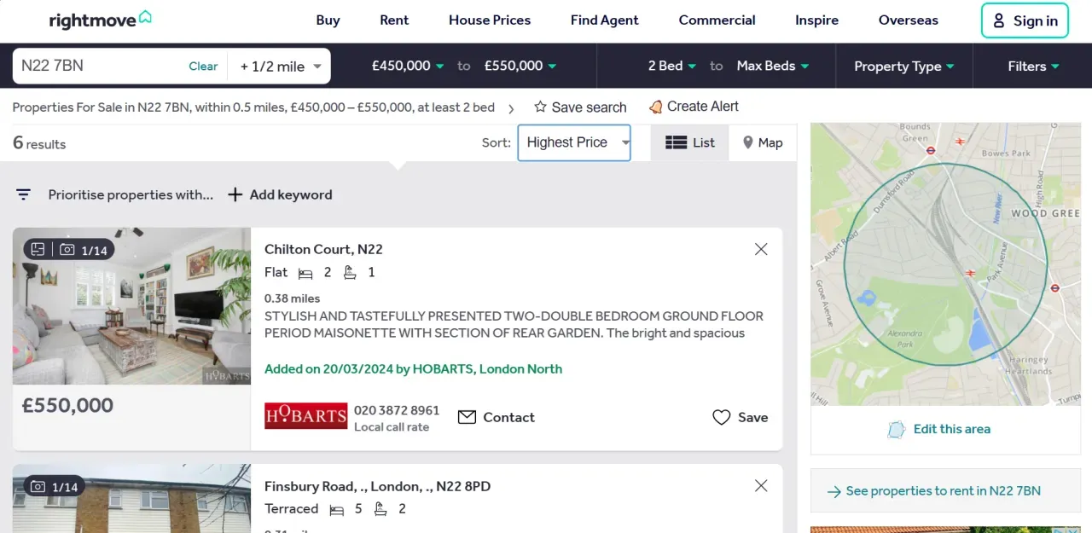Select the Map view pin icon
The height and width of the screenshot is (533, 1092).
[x=748, y=142]
